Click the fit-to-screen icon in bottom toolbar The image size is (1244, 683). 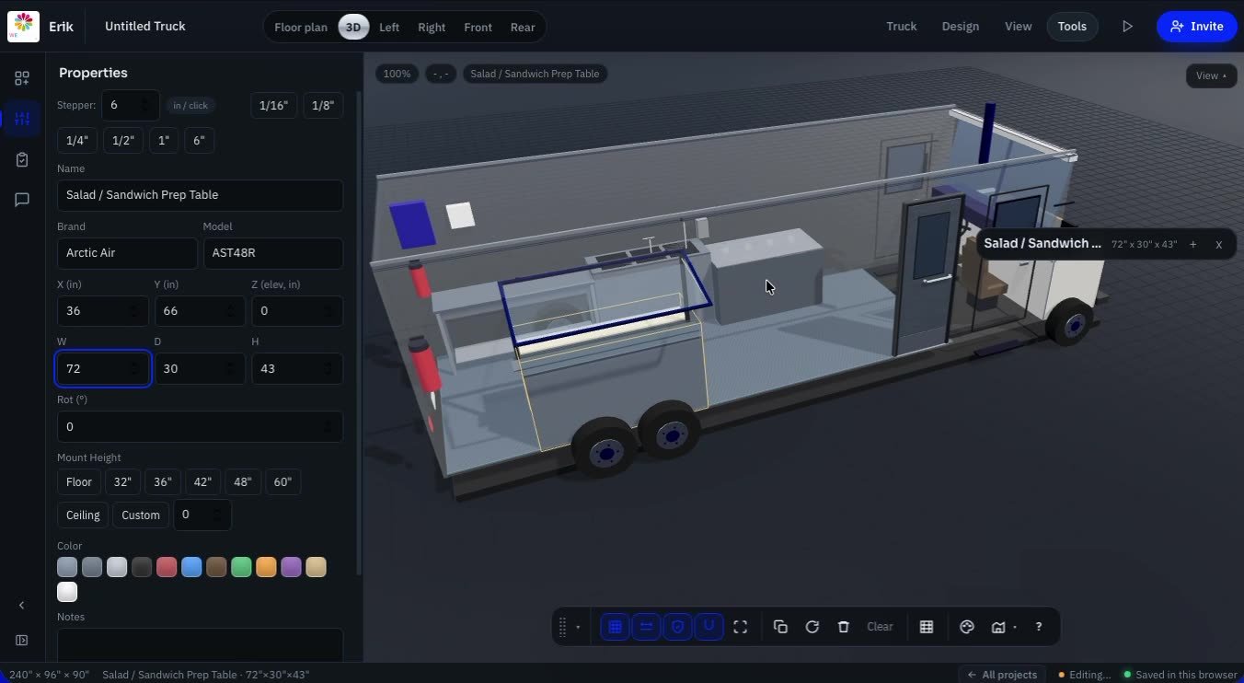pyautogui.click(x=741, y=627)
